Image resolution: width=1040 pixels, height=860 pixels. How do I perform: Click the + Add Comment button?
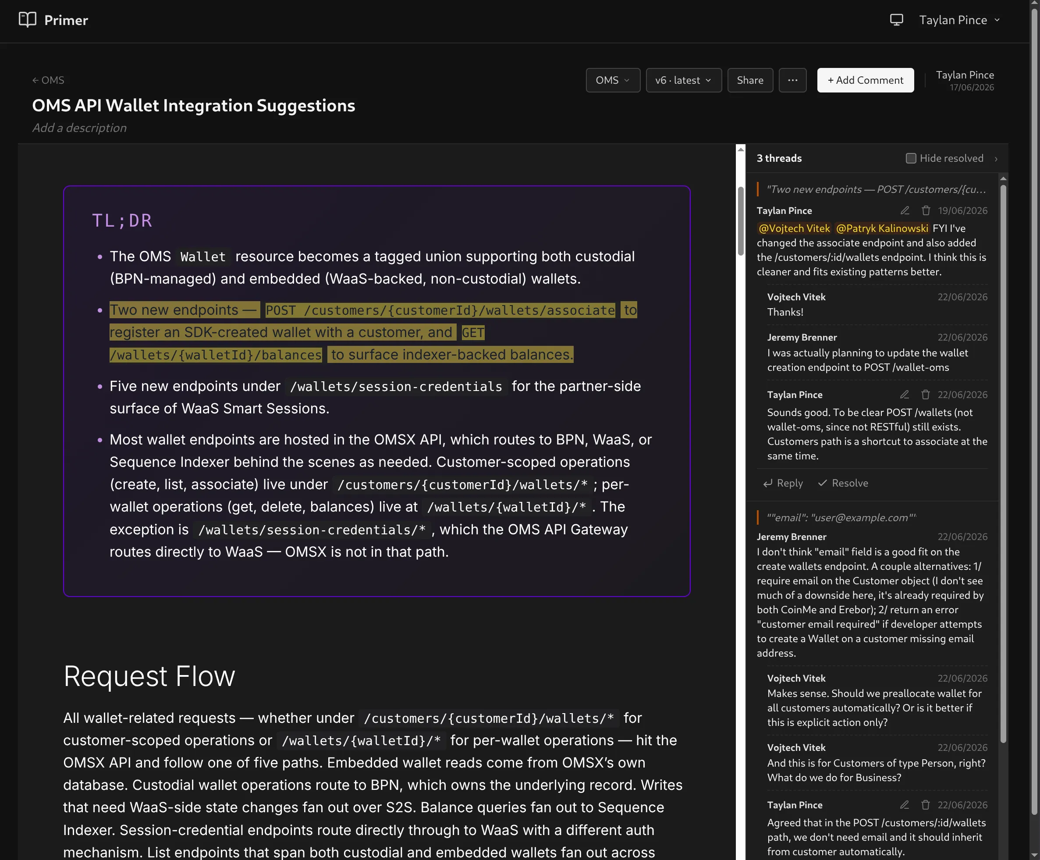coord(865,80)
